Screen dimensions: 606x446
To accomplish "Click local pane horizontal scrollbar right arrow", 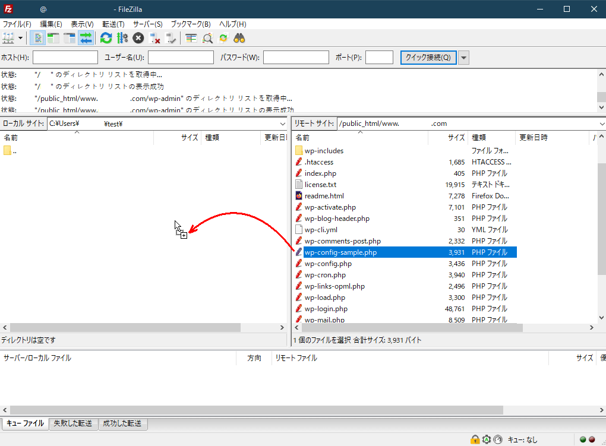I will point(282,327).
